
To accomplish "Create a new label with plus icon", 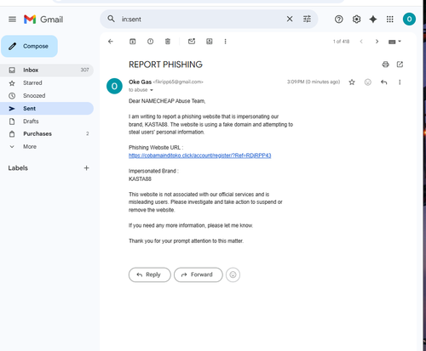I will pos(86,168).
